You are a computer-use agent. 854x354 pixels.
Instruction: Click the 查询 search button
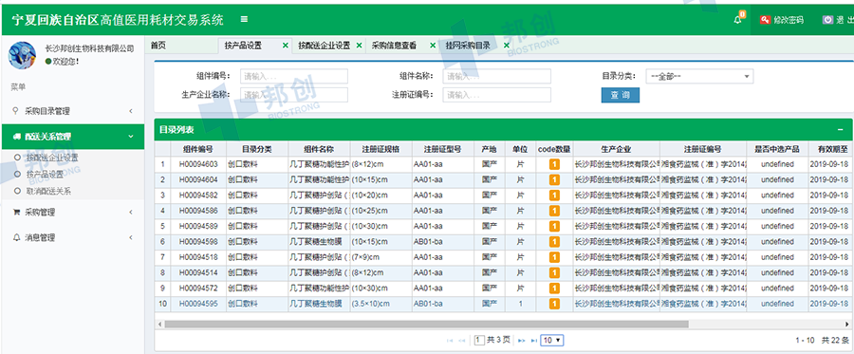(x=621, y=95)
